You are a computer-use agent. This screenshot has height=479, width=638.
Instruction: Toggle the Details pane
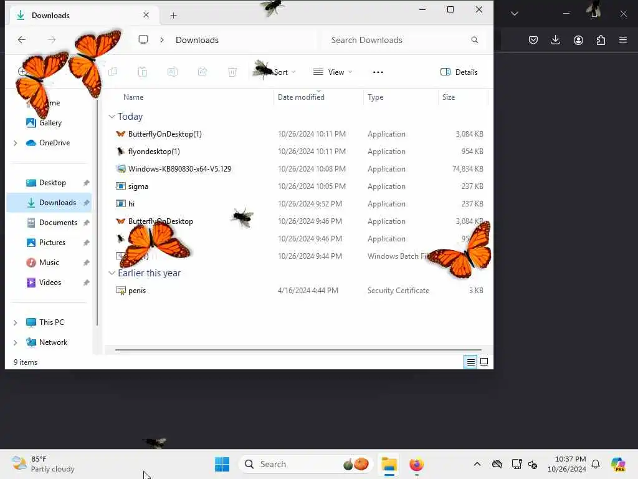click(459, 72)
